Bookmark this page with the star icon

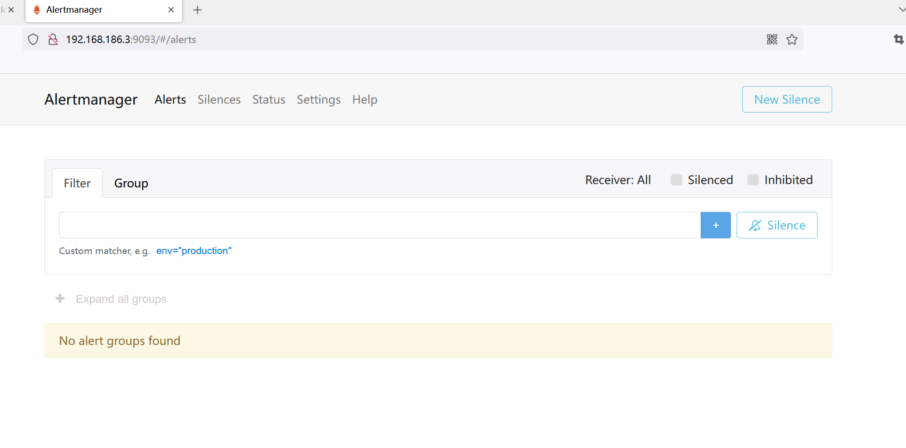(792, 39)
